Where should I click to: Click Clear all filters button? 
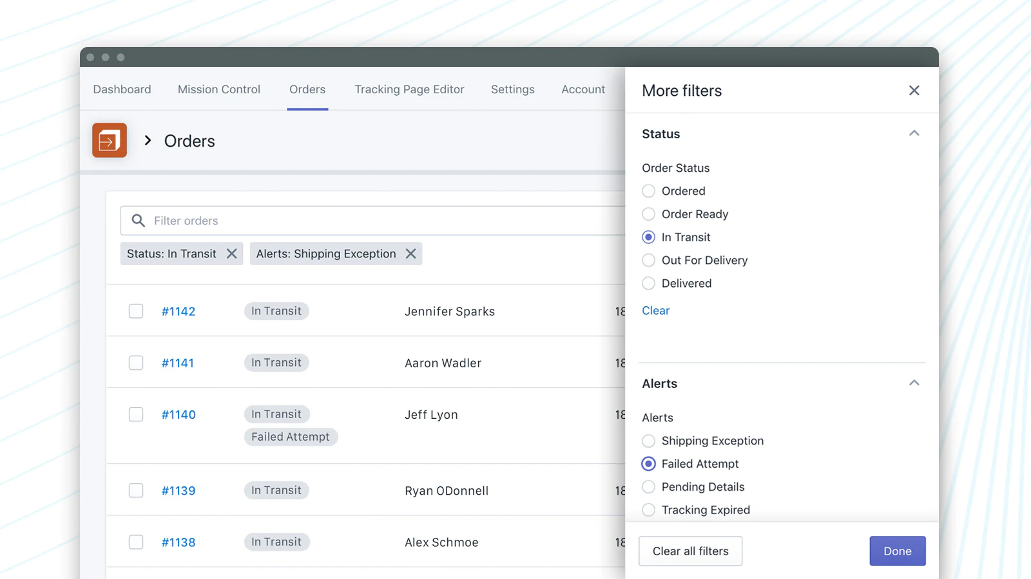(690, 551)
